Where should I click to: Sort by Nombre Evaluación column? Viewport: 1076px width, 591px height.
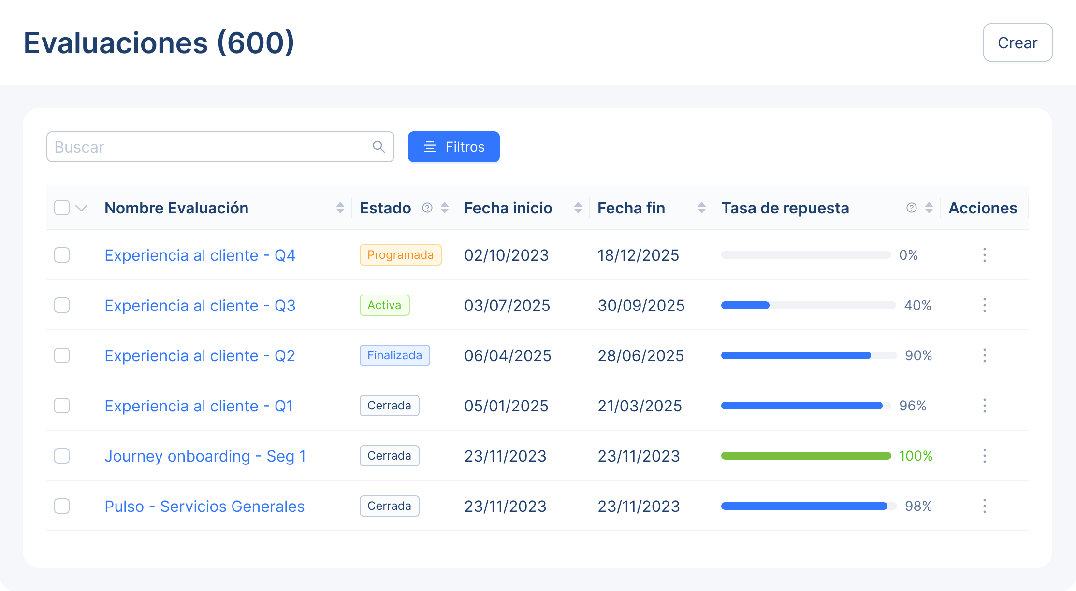point(340,208)
